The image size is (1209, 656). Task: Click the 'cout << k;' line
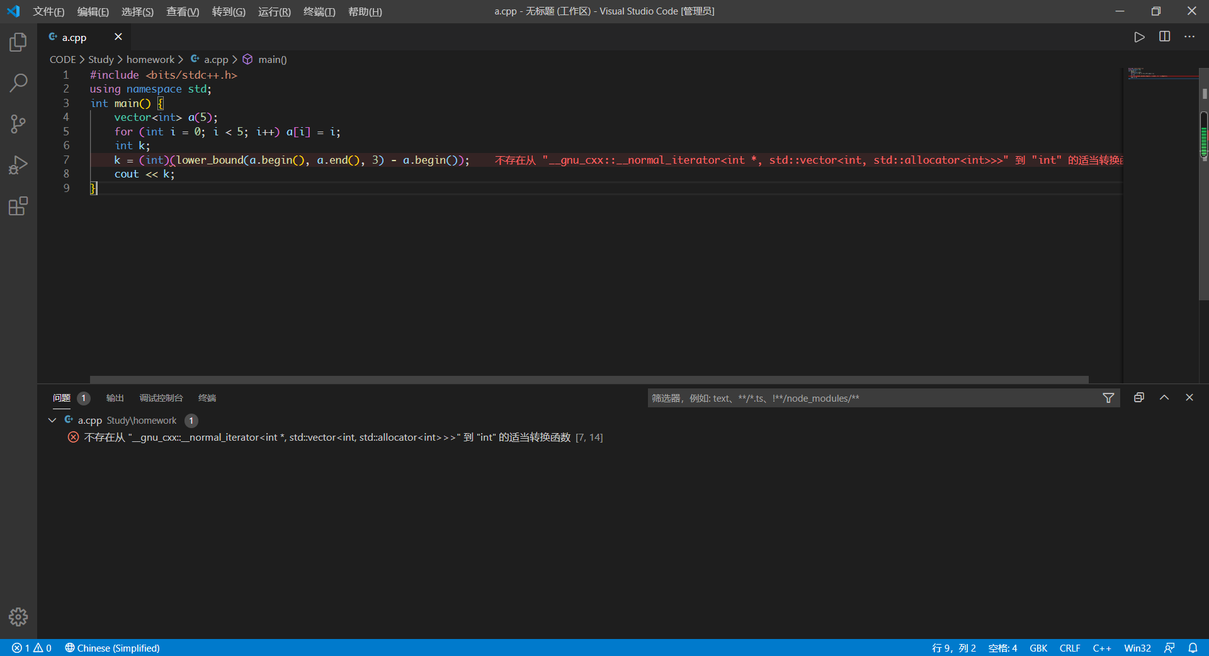[144, 174]
